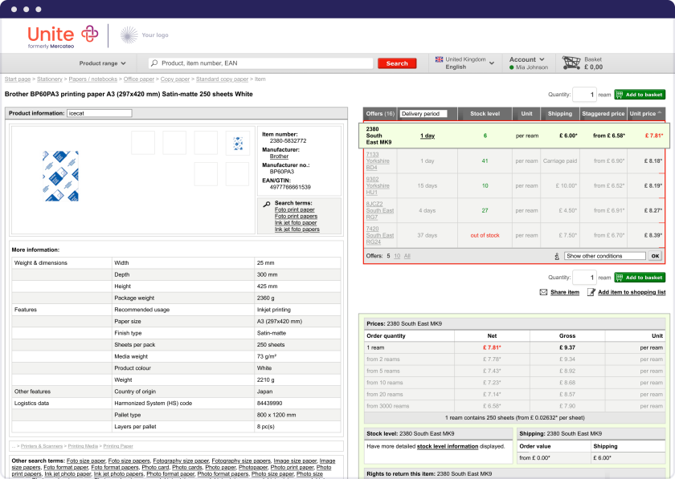Viewport: 675px width, 479px height.
Task: Open the Product range dropdown
Action: (x=103, y=63)
